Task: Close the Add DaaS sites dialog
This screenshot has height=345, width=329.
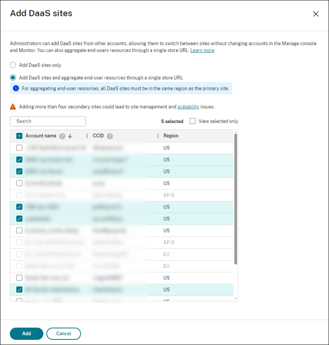Action: [x=316, y=14]
